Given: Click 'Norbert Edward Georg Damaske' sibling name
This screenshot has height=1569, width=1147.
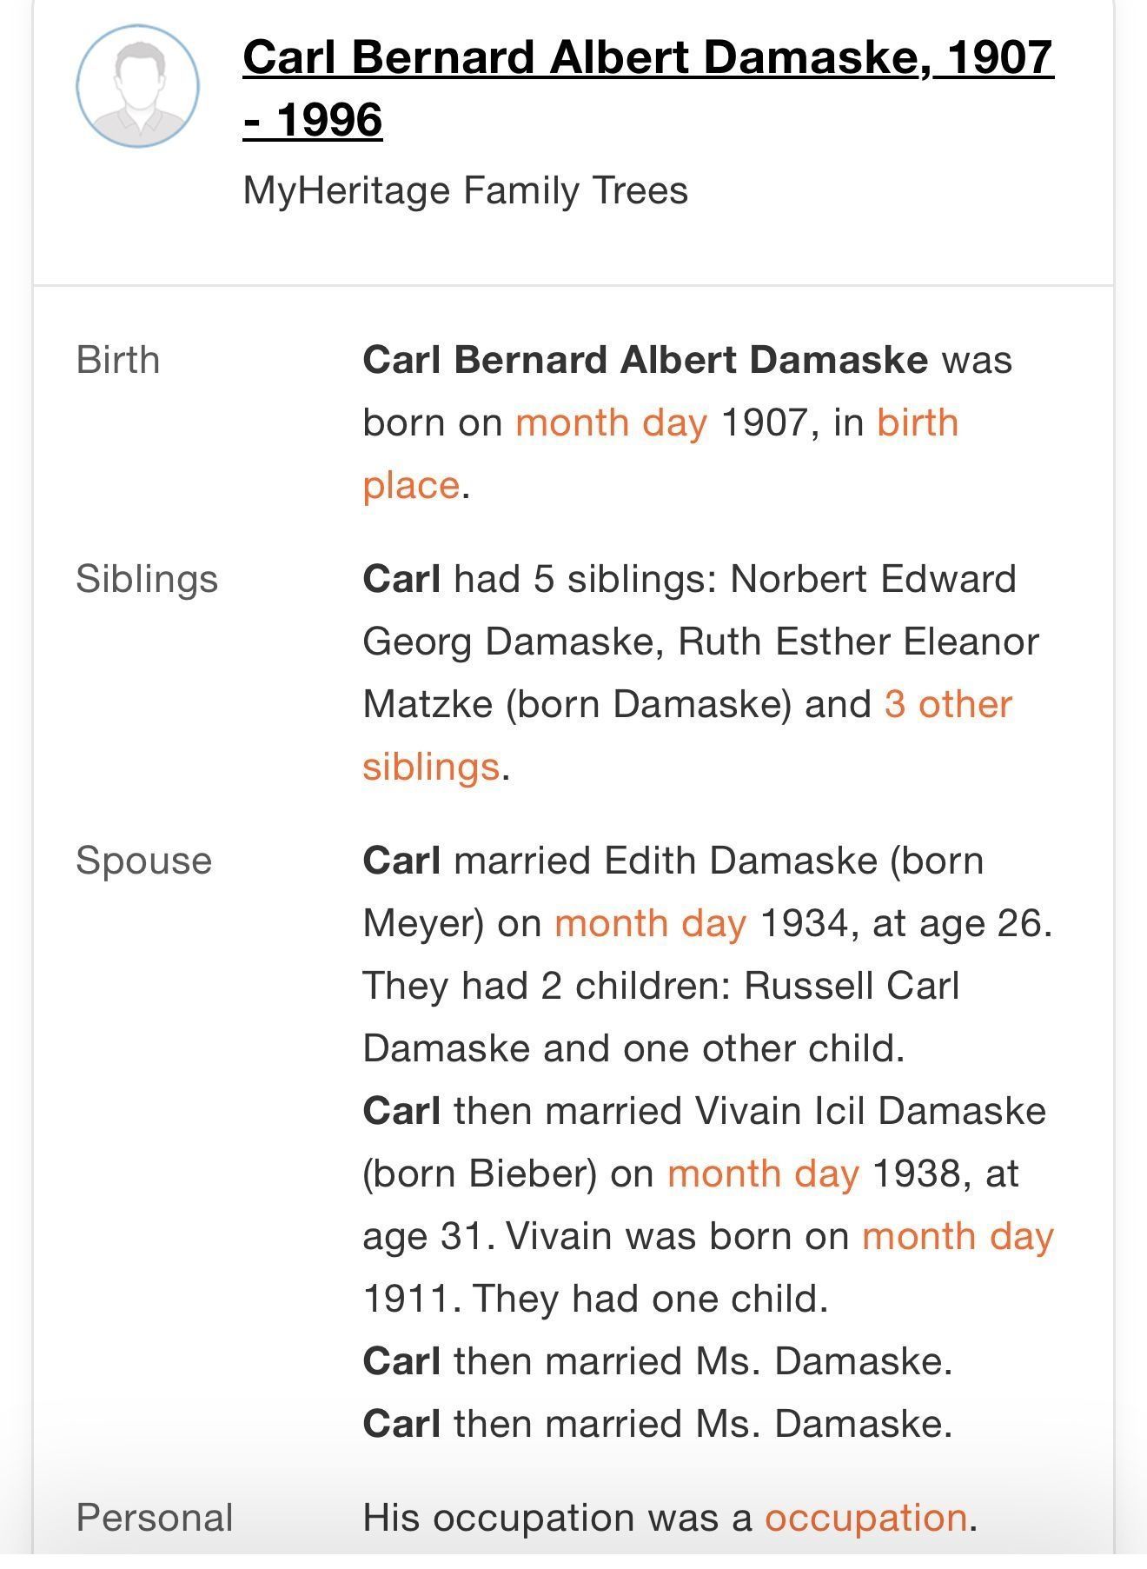Looking at the screenshot, I should pyautogui.click(x=872, y=580).
